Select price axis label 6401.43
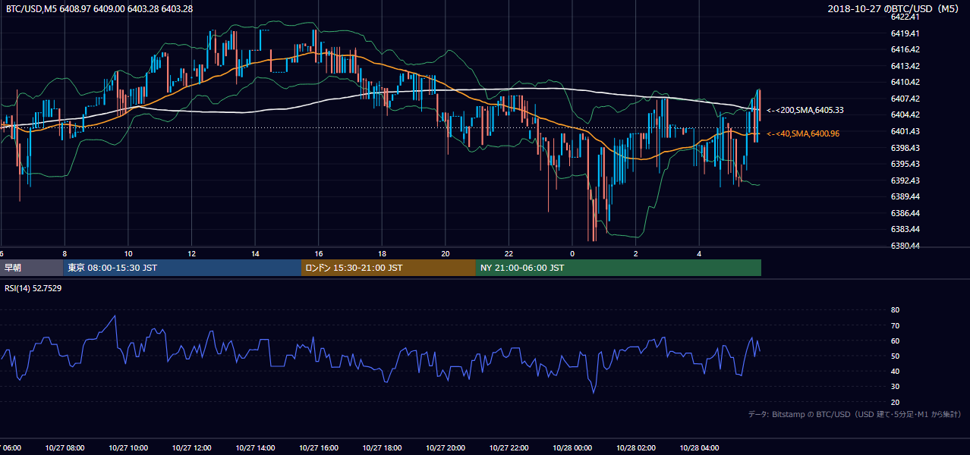 coord(905,131)
